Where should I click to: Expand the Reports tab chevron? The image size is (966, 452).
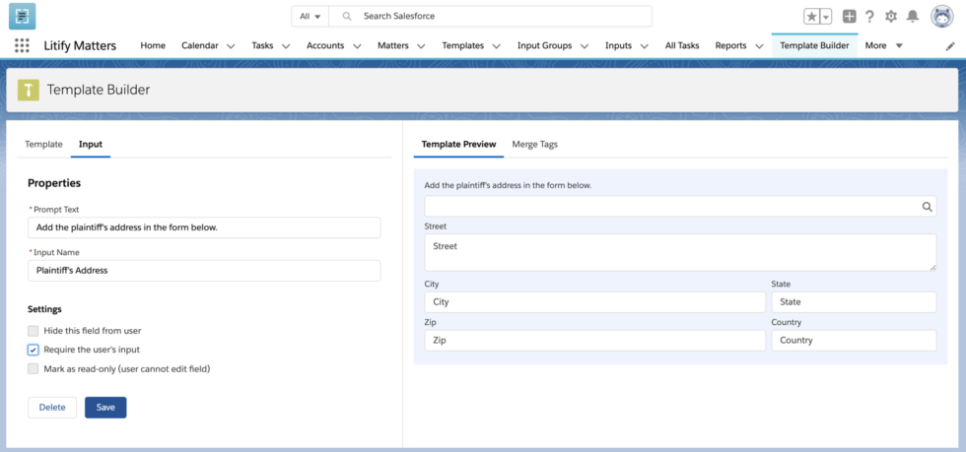tap(759, 46)
